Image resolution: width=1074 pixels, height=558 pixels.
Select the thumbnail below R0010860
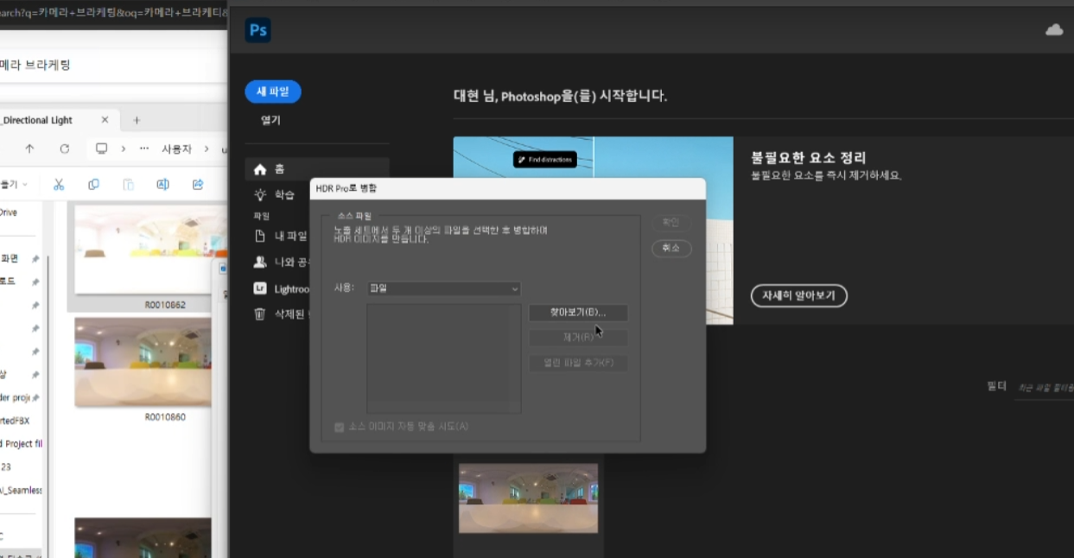coord(143,537)
